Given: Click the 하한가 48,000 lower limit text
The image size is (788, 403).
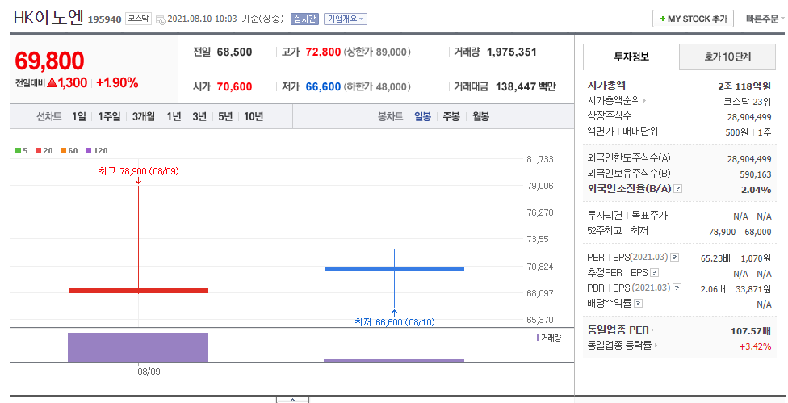Looking at the screenshot, I should click(377, 86).
